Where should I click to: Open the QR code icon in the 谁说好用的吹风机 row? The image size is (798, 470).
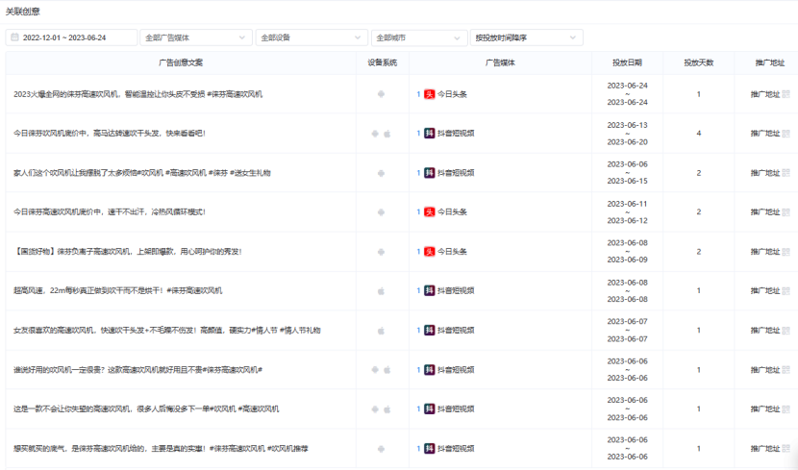click(x=786, y=370)
